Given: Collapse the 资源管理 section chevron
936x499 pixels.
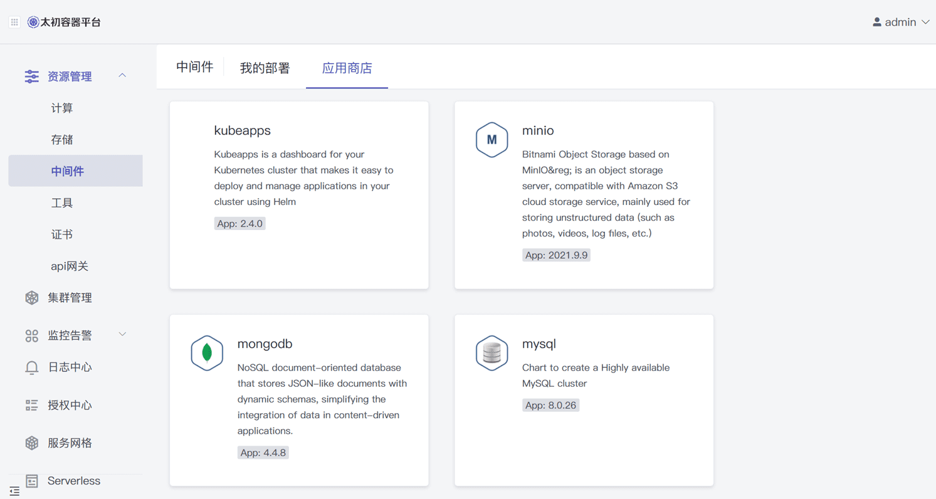Looking at the screenshot, I should [x=122, y=76].
